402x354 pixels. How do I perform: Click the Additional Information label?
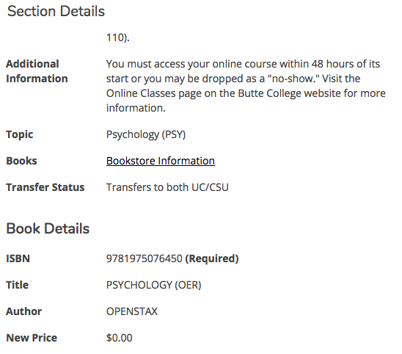pos(37,71)
